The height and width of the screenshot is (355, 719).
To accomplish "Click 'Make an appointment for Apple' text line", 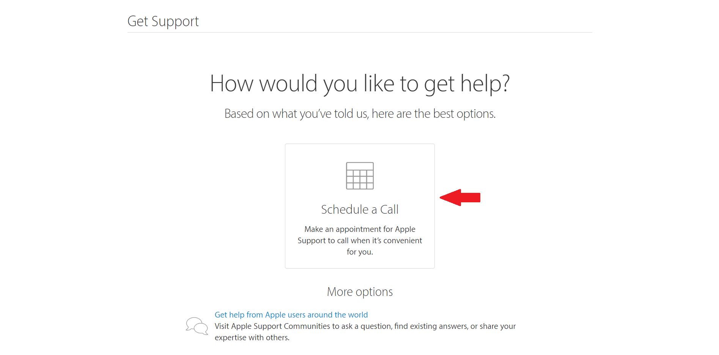I will 360,229.
